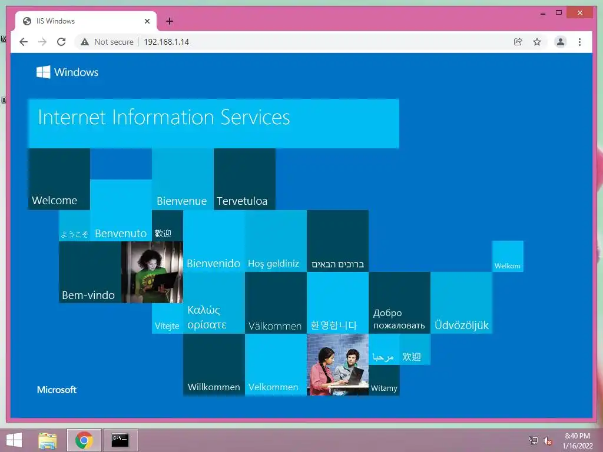Click the Benvenuto tile
Screen dimensions: 603x452
(x=121, y=210)
